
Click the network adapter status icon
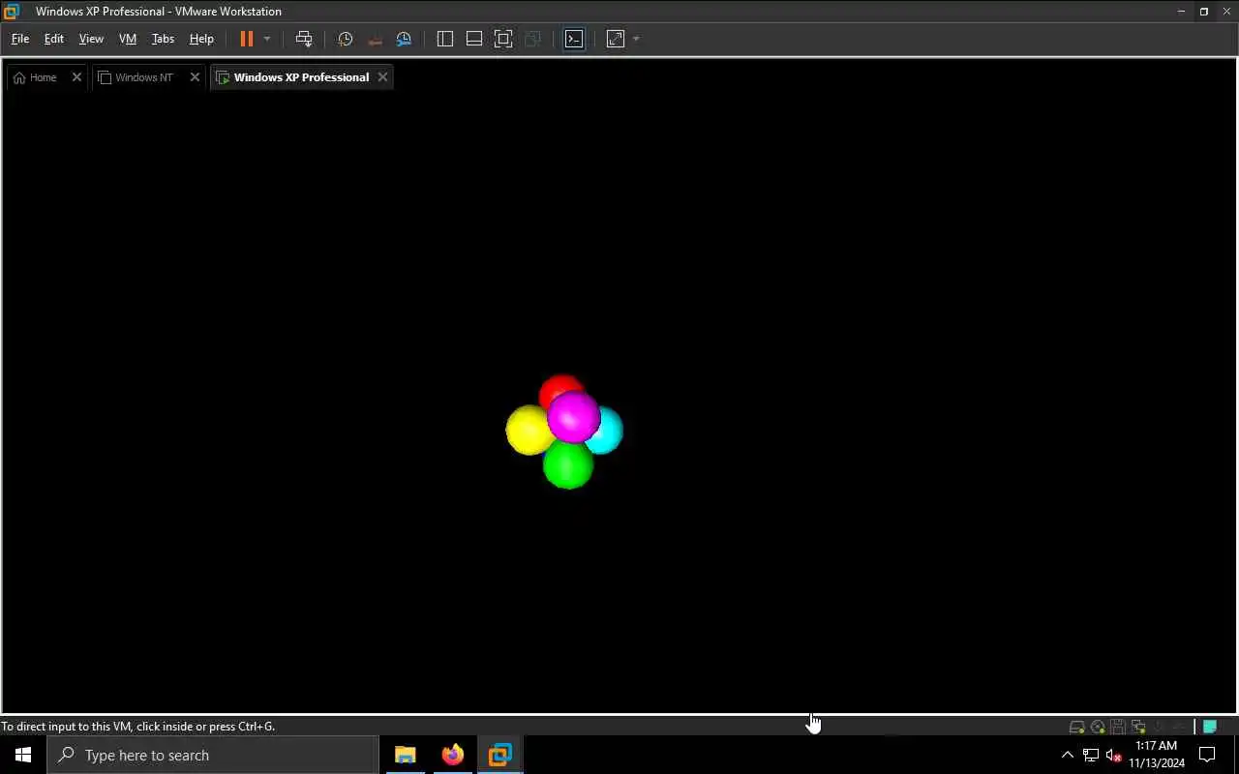pyautogui.click(x=1138, y=727)
